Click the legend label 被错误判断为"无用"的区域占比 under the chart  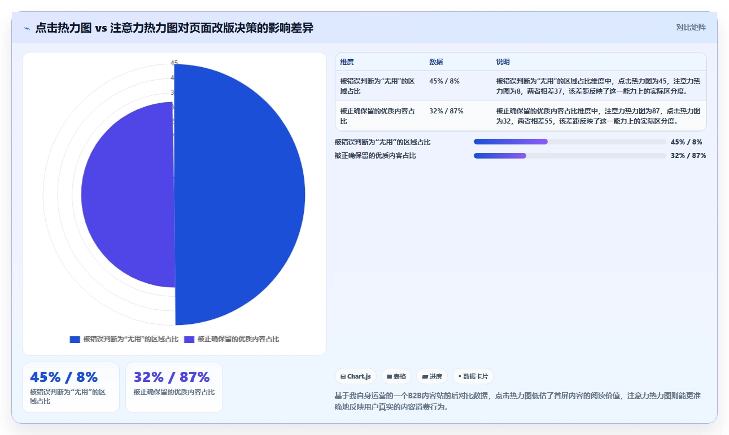pyautogui.click(x=131, y=339)
